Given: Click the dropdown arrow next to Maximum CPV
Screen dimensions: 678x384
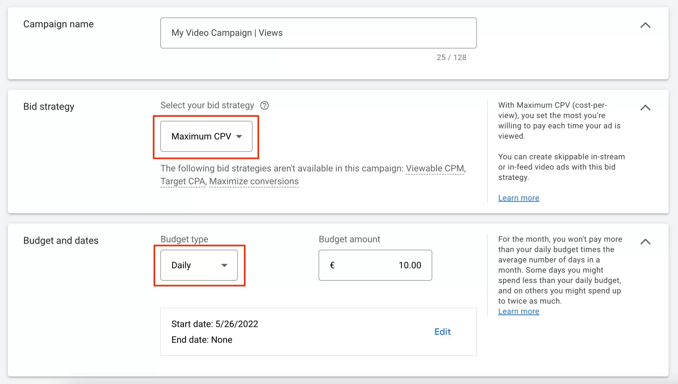Looking at the screenshot, I should click(x=239, y=137).
